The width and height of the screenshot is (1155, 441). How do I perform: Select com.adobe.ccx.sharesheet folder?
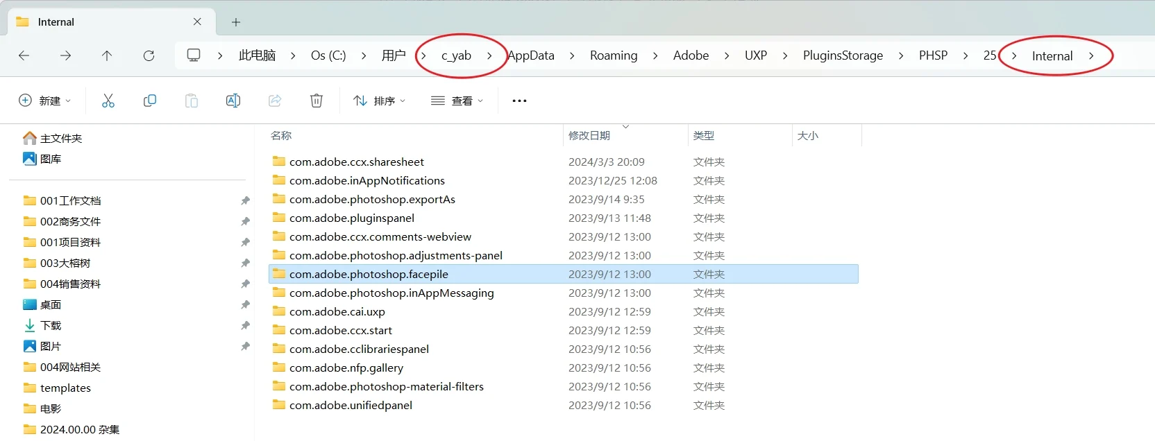[348, 162]
